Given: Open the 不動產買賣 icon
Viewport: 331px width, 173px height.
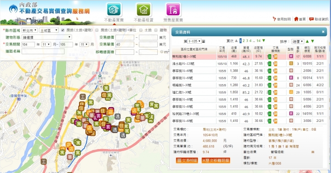Looking at the screenshot, I should 114,10.
